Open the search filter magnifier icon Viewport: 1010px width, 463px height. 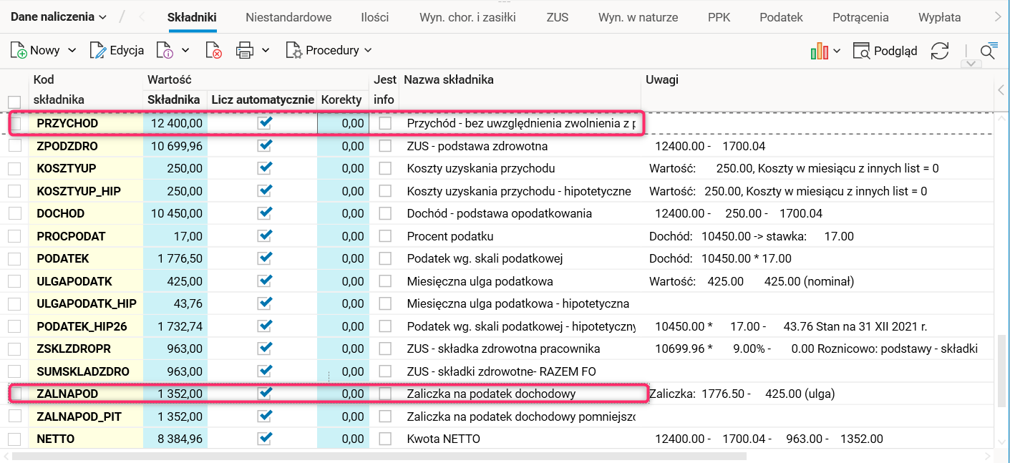988,51
